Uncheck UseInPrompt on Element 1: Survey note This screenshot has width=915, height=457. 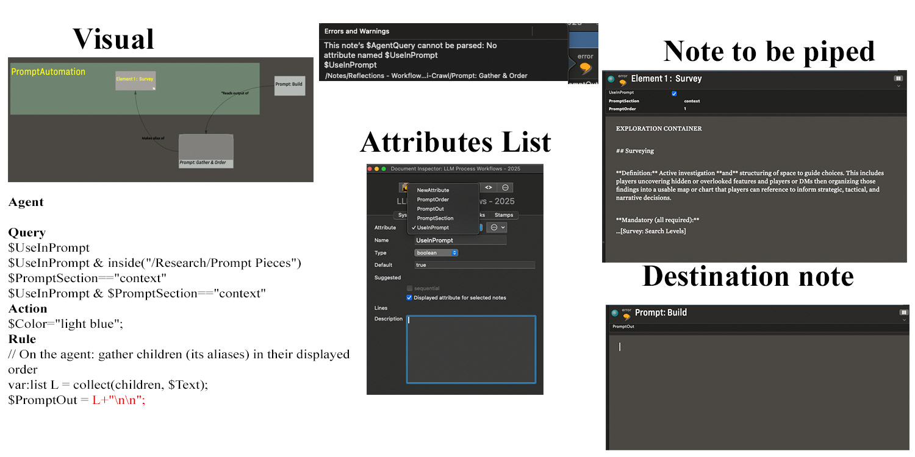click(674, 93)
